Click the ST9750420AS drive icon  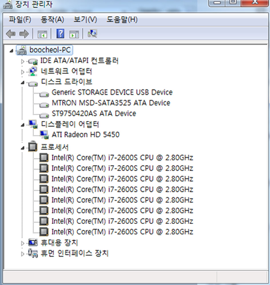pos(44,115)
